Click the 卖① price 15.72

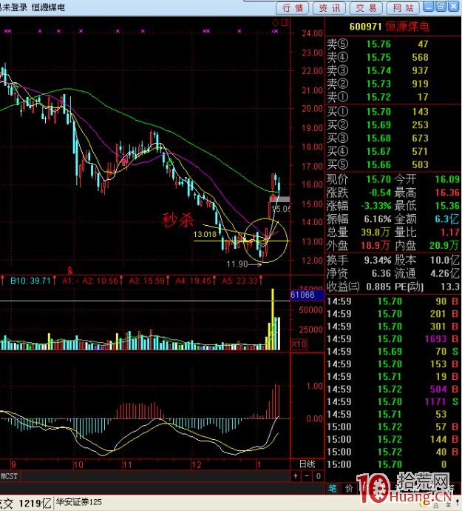(x=378, y=97)
